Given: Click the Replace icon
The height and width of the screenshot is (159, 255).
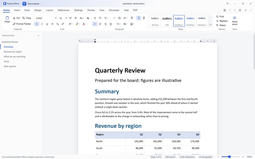Looking at the screenshot, I should click(217, 21).
